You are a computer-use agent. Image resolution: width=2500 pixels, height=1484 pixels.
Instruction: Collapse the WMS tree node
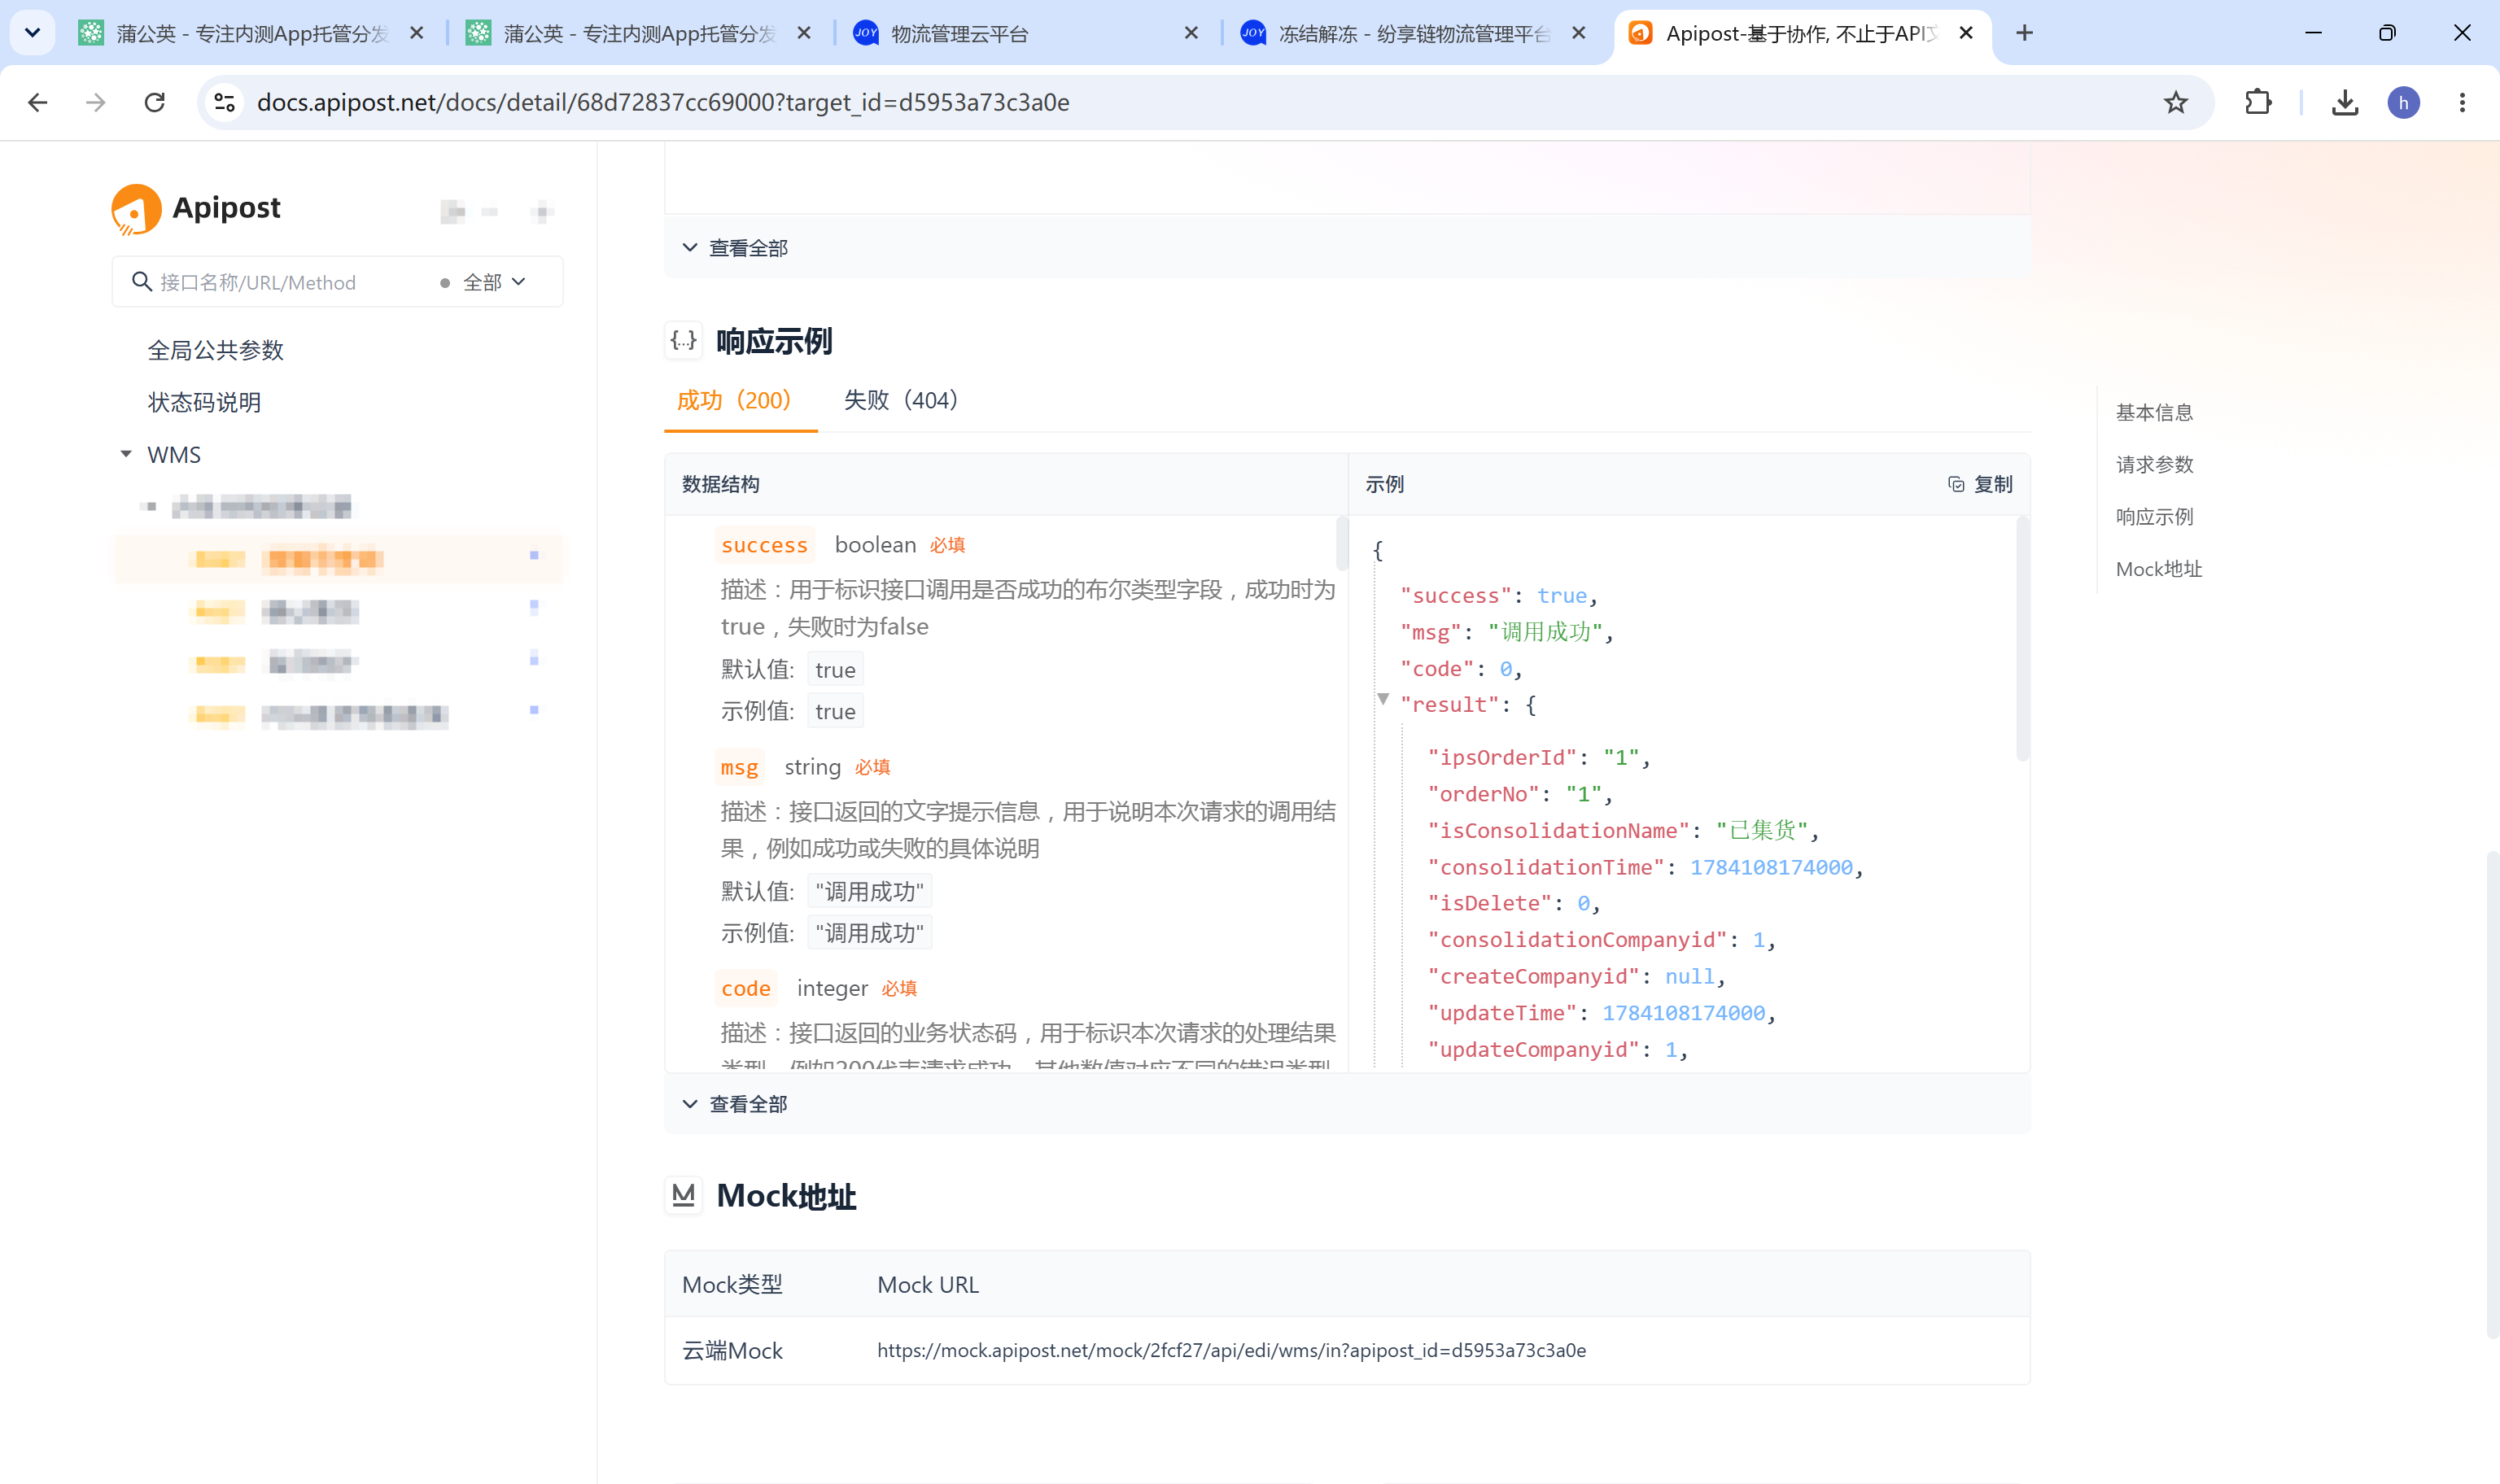pos(126,454)
